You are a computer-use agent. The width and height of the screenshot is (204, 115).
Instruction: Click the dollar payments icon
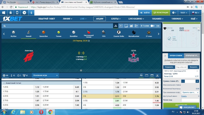[31, 13]
